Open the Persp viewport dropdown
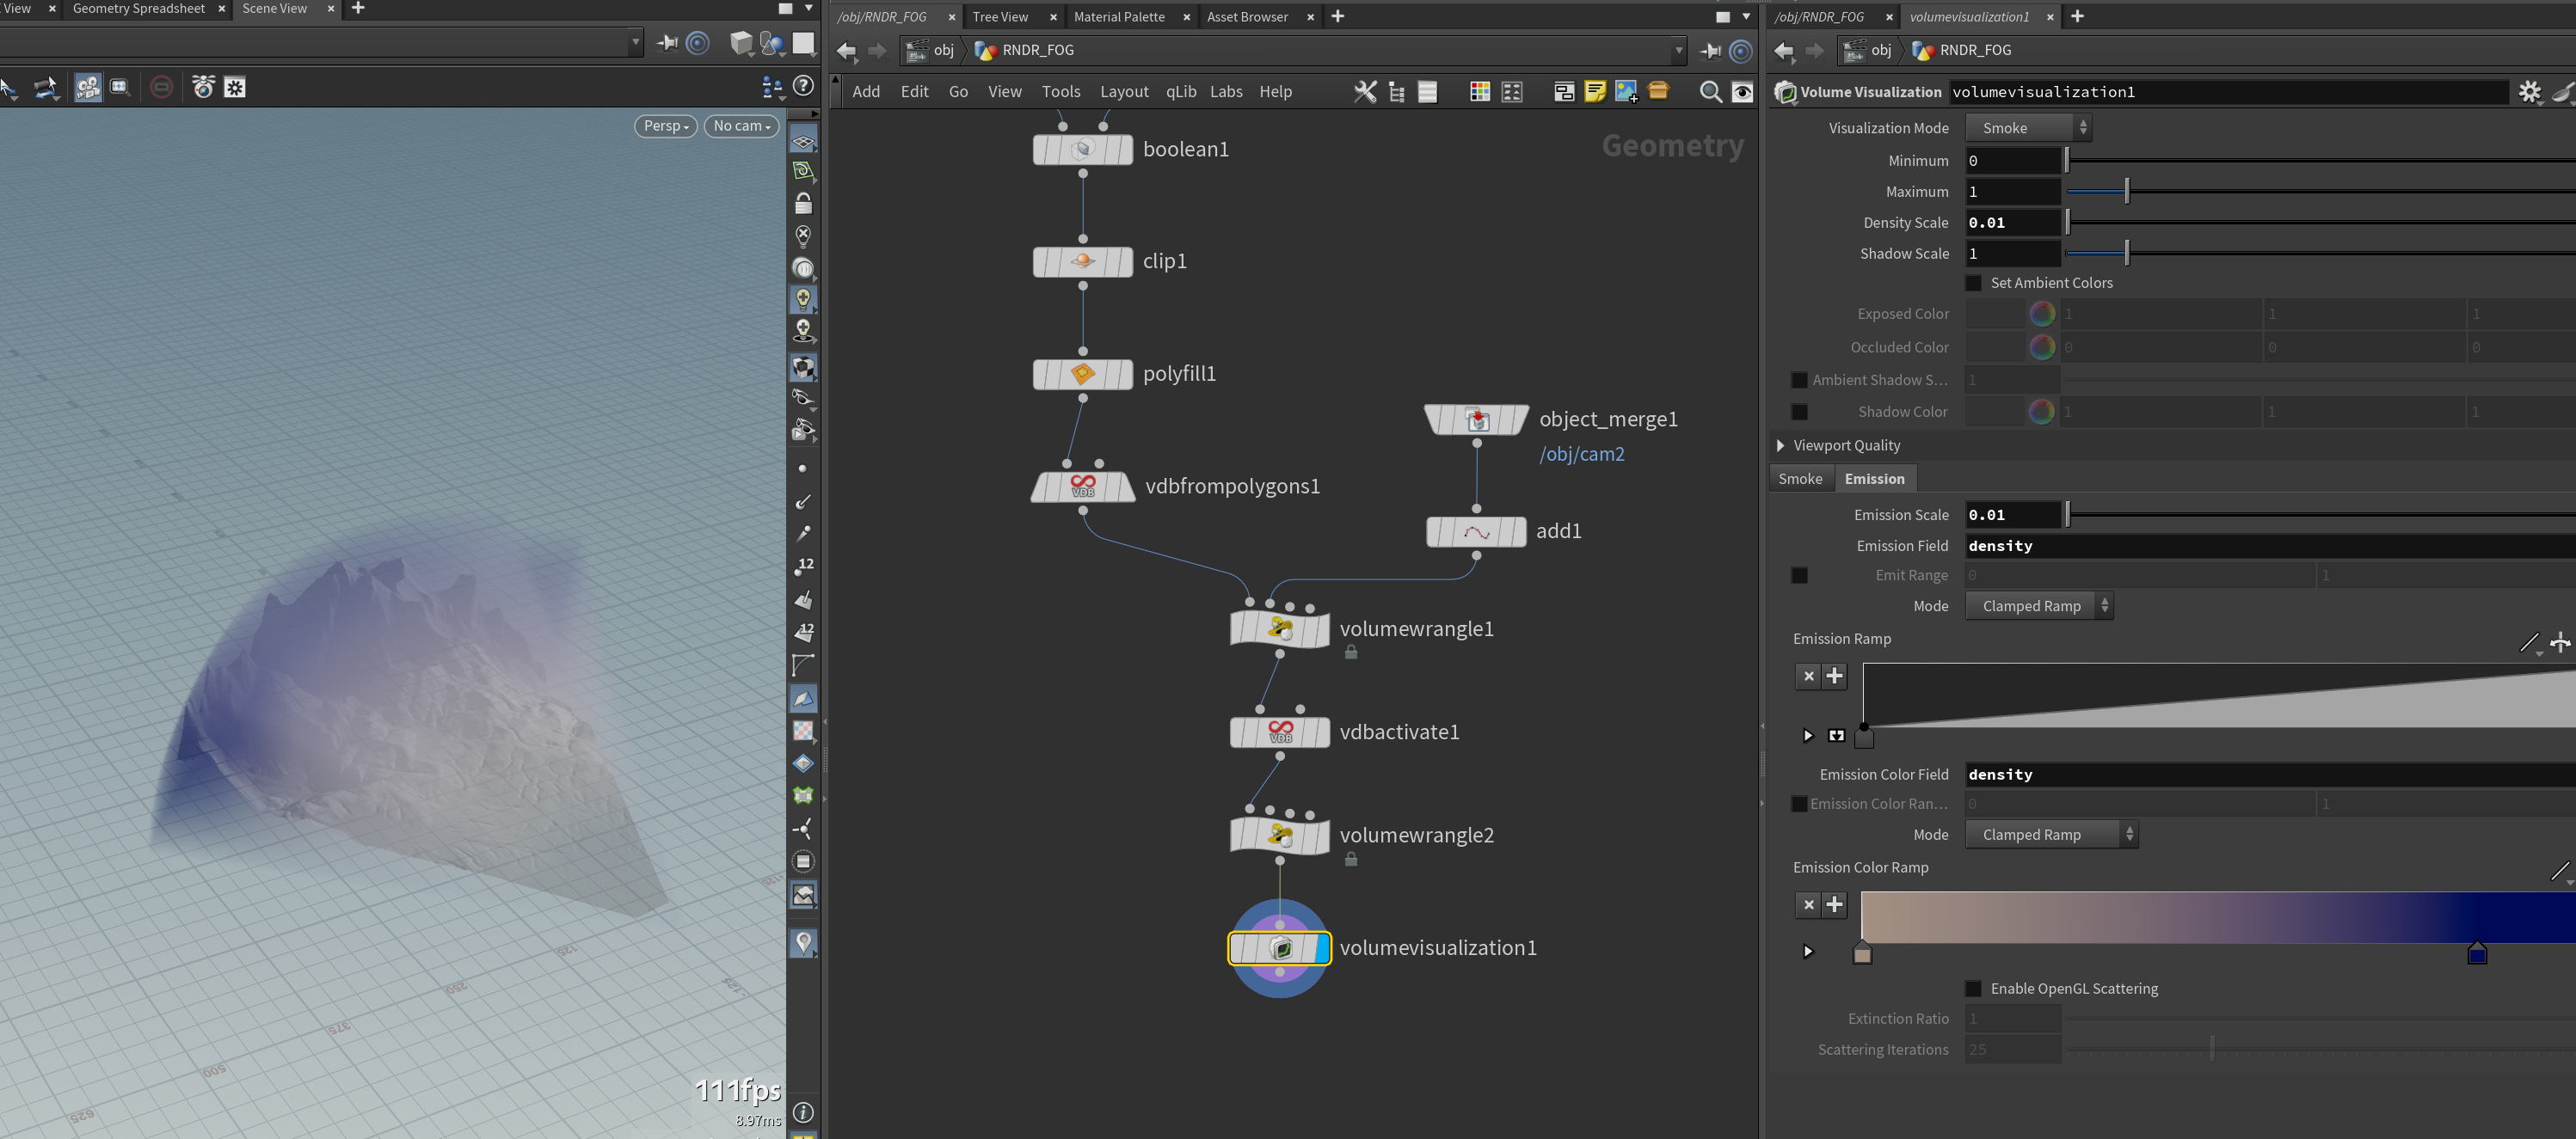The image size is (2576, 1139). click(666, 126)
